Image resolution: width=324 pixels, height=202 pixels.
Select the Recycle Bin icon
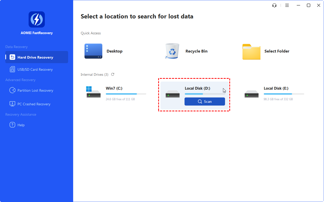coord(172,51)
